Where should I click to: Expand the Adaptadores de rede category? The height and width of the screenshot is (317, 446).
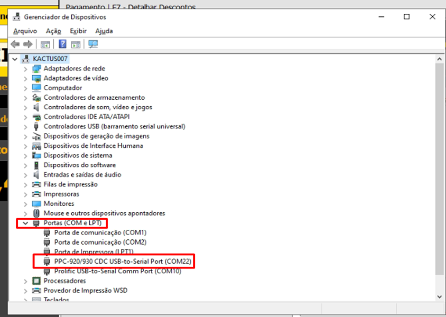coord(25,69)
